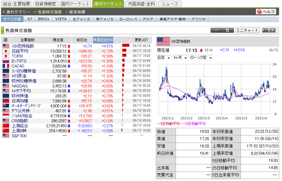282x181 pixels.
Task: Filter indices by G7
Action: [x=30, y=19]
